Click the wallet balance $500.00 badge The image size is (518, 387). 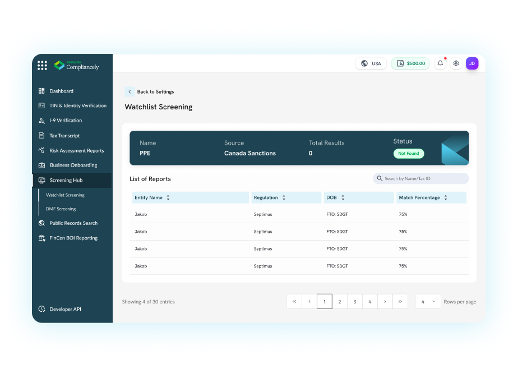(410, 63)
